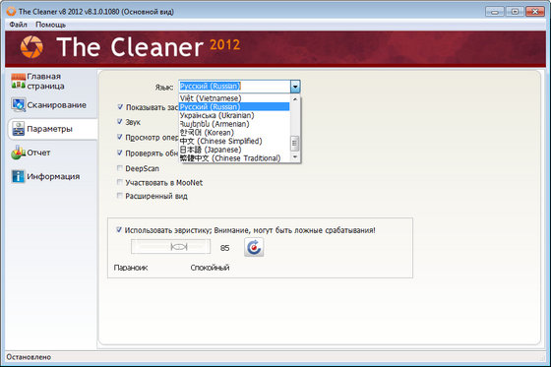Open the Файл menu

[x=19, y=25]
